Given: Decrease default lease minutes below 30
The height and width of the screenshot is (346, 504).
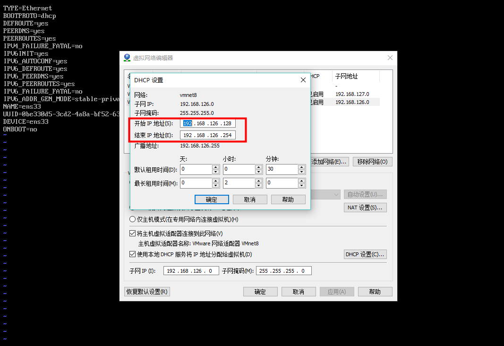Looking at the screenshot, I should [301, 172].
